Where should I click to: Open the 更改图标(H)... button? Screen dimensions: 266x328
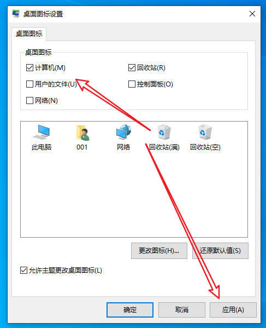click(x=159, y=251)
